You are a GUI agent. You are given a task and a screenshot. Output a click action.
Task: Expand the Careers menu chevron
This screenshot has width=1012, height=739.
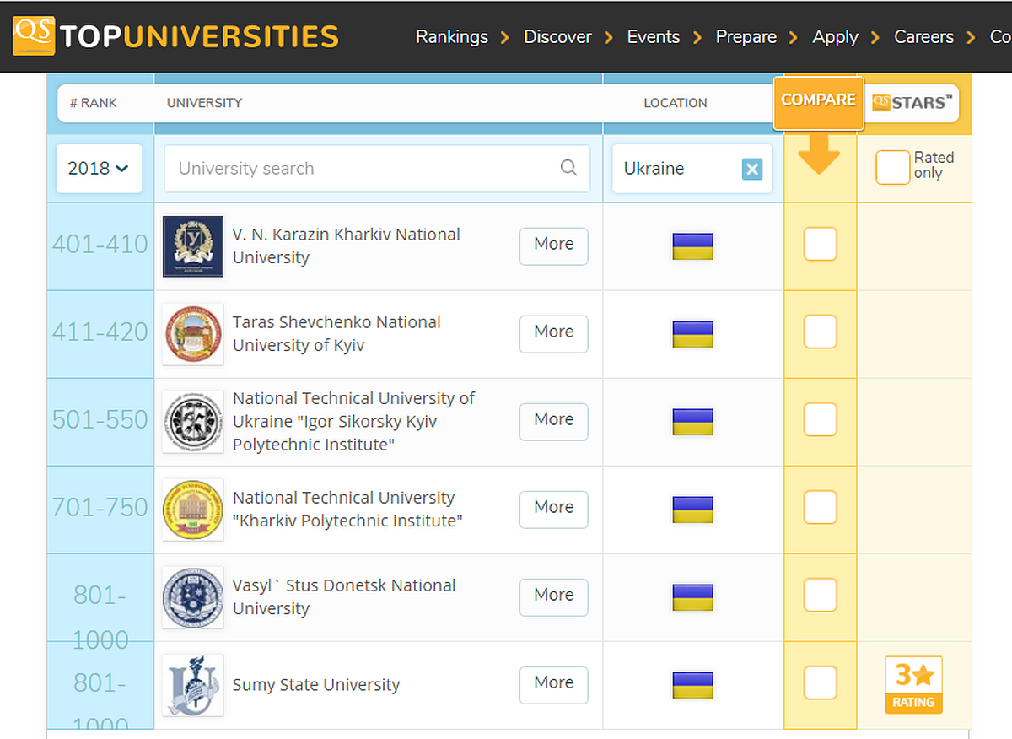click(971, 37)
